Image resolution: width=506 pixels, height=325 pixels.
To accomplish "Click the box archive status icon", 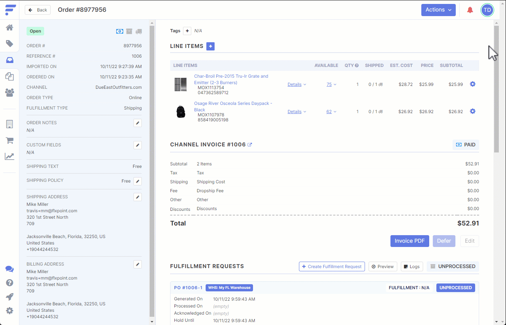I will tap(129, 31).
